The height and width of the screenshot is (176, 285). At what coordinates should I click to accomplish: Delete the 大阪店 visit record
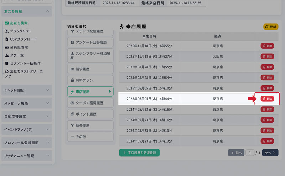[267, 56]
